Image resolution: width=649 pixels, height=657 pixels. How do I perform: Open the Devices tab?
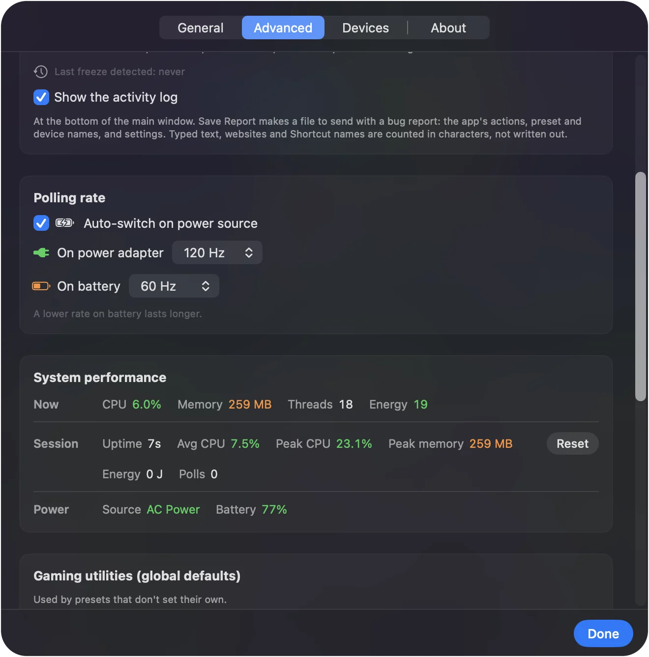coord(365,28)
